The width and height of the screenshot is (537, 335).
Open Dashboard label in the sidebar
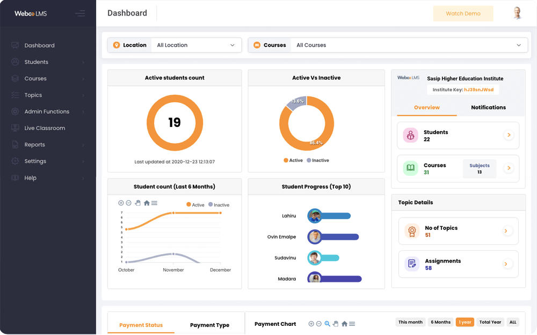pyautogui.click(x=39, y=46)
